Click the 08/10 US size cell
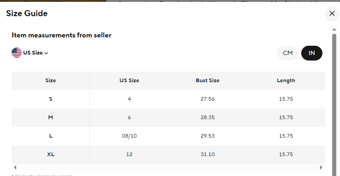The image size is (340, 176). pos(129,136)
